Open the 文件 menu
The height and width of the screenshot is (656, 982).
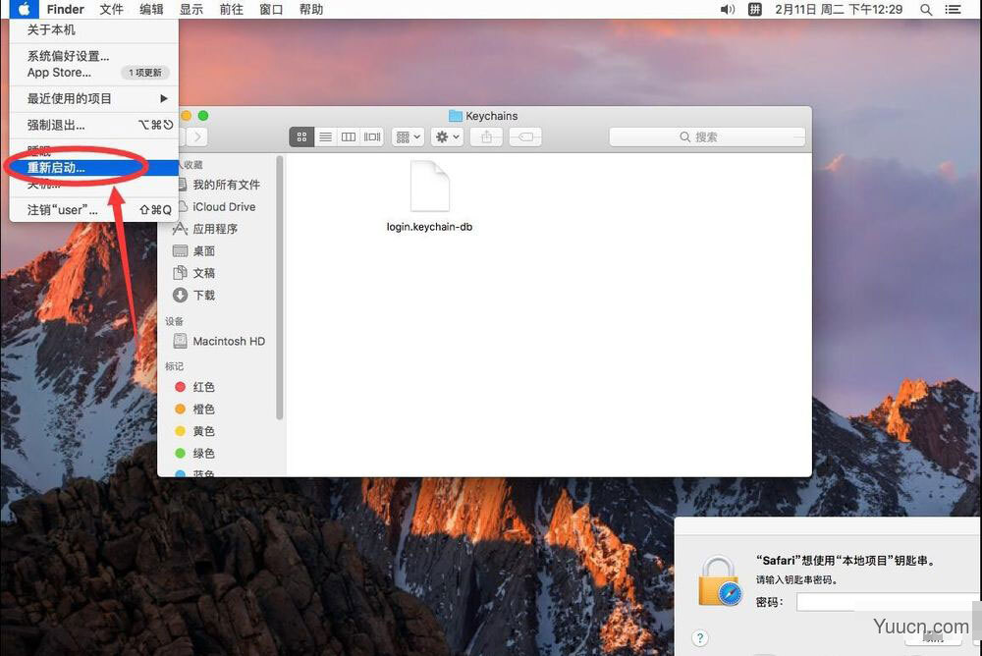click(x=111, y=9)
